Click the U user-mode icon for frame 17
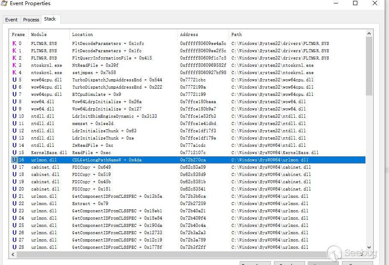The width and height of the screenshot is (389, 265). 15,167
